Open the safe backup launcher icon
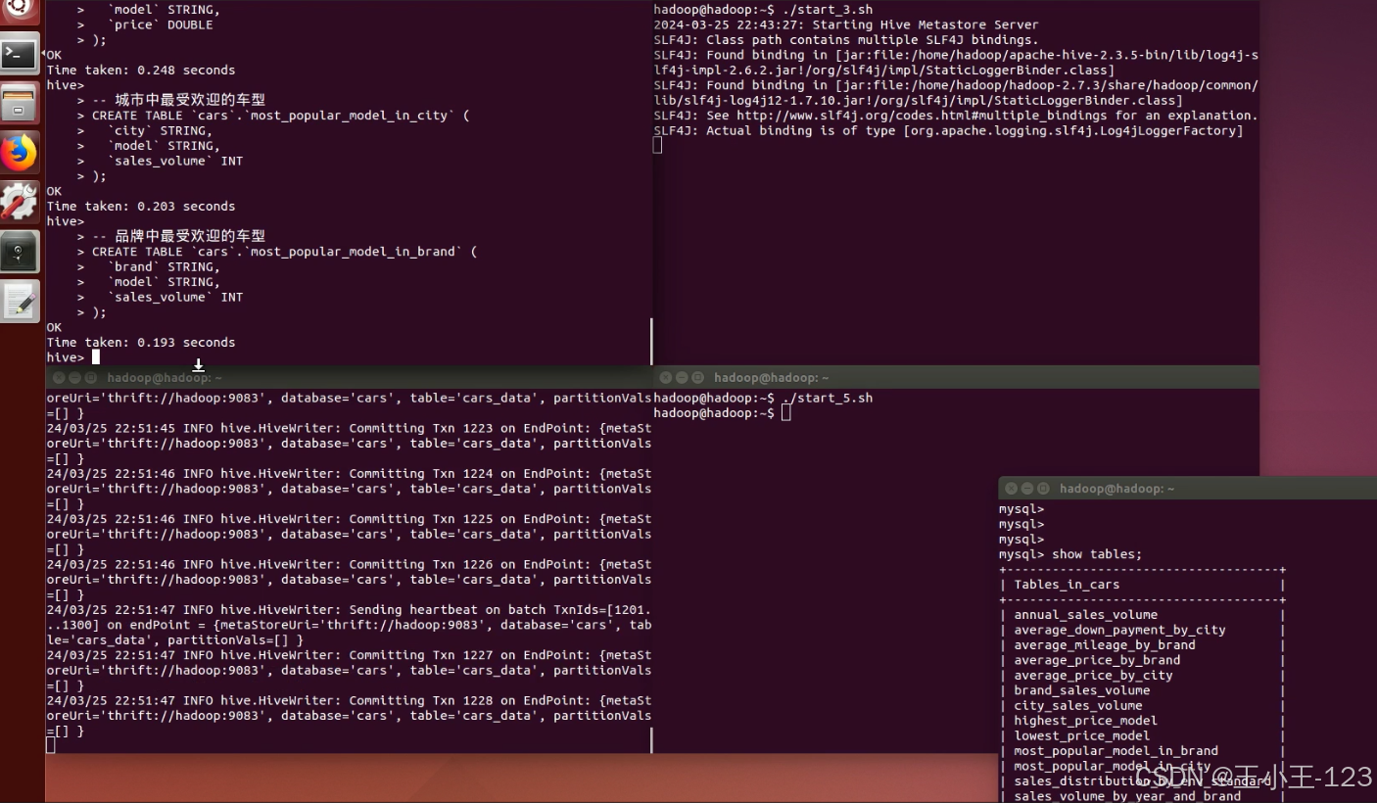1377x803 pixels. coord(21,251)
